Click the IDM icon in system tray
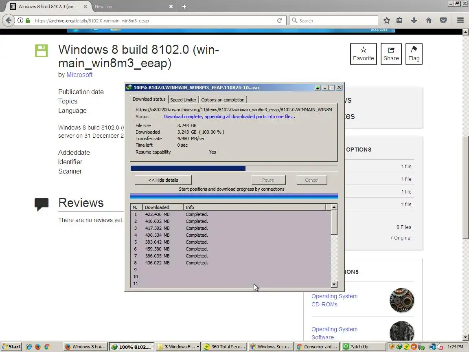 coord(399,347)
